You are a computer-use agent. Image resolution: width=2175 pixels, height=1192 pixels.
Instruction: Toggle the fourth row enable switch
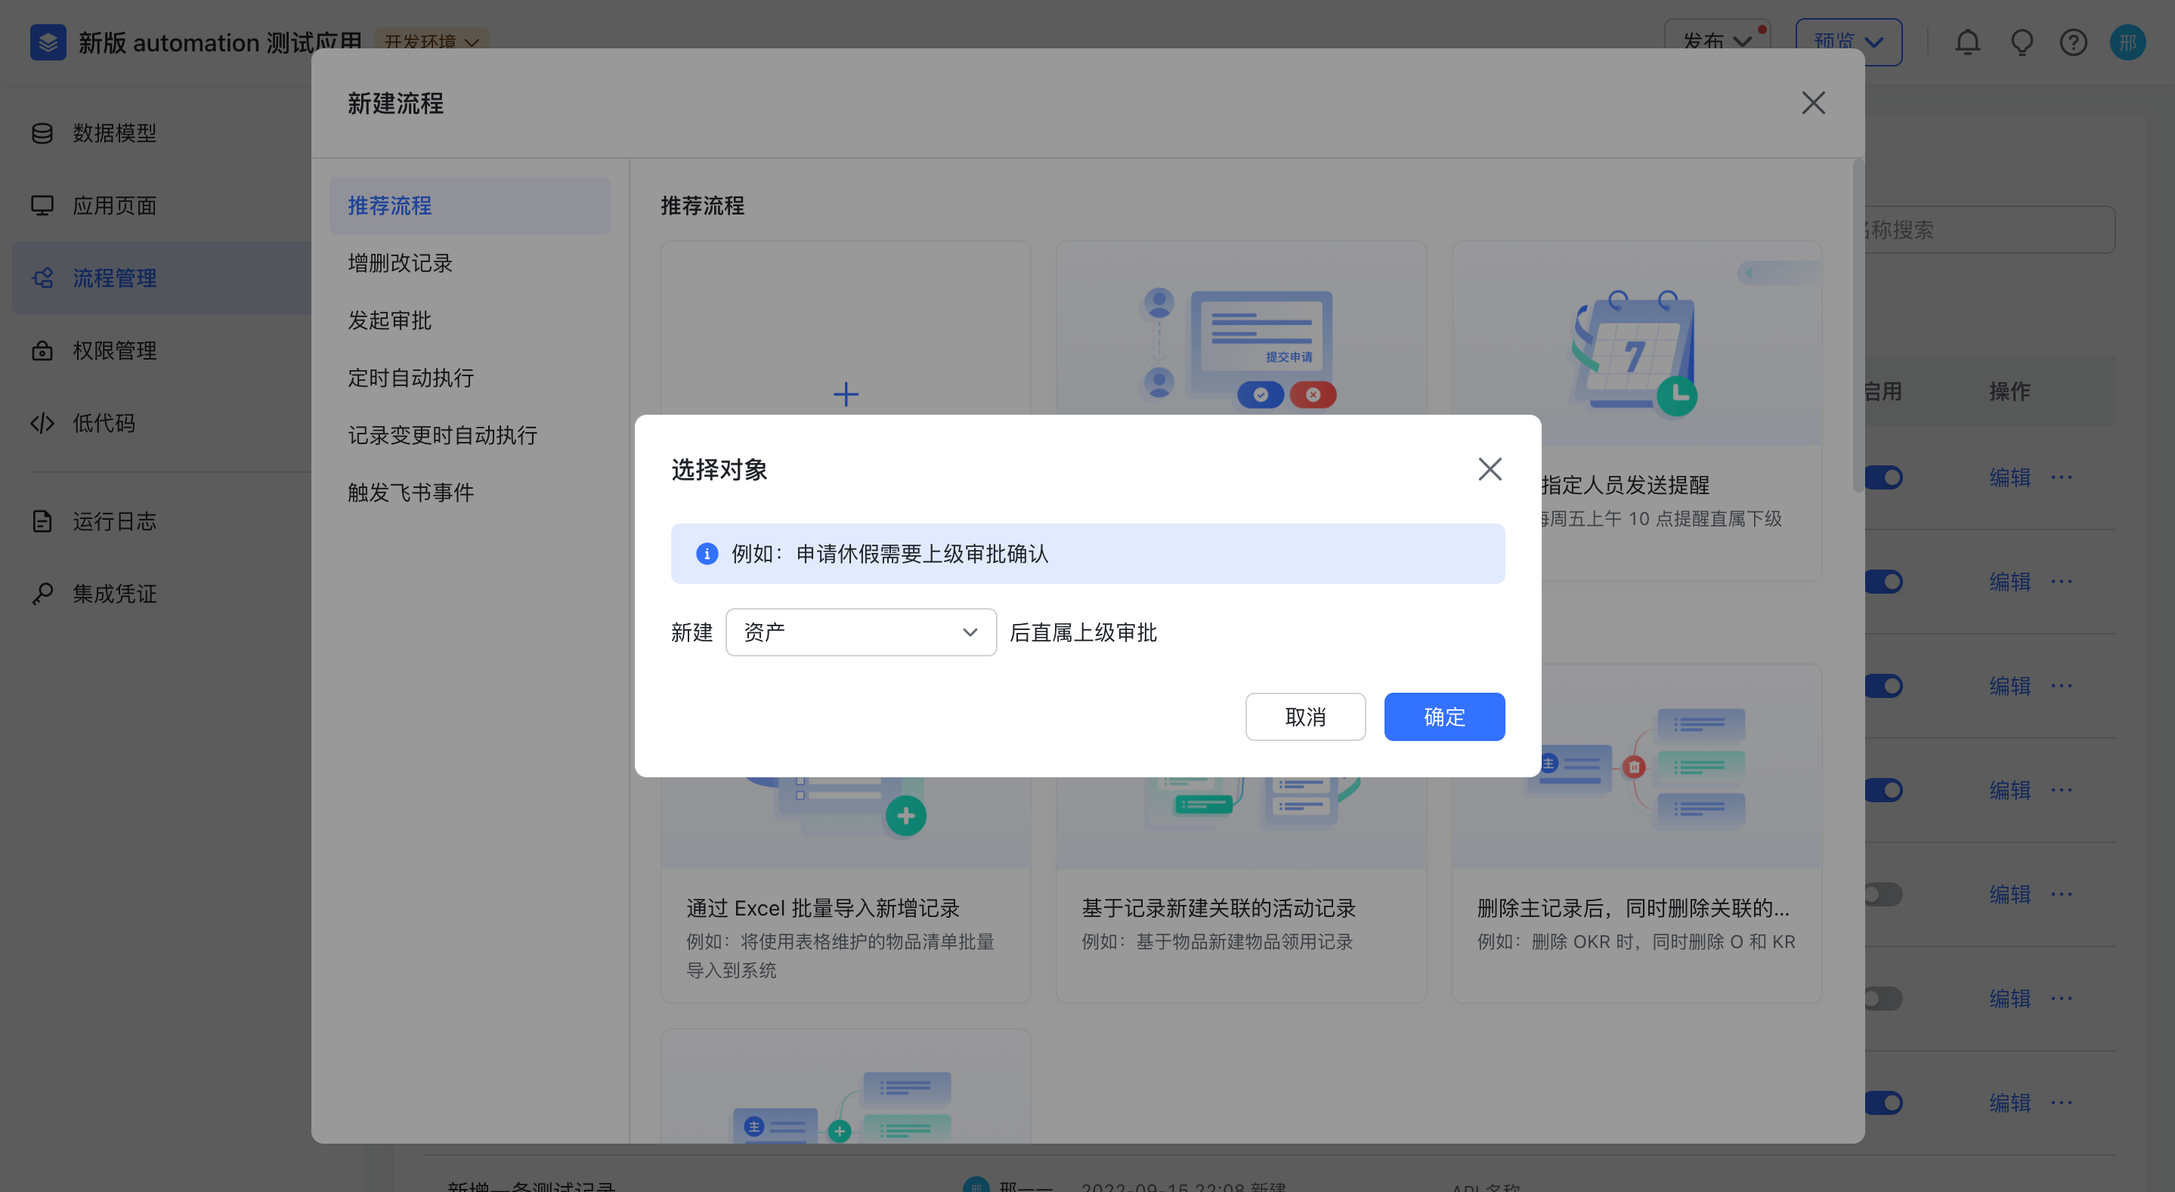1884,790
